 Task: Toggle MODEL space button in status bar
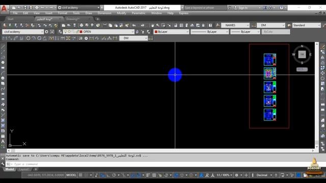pyautogui.click(x=71, y=175)
